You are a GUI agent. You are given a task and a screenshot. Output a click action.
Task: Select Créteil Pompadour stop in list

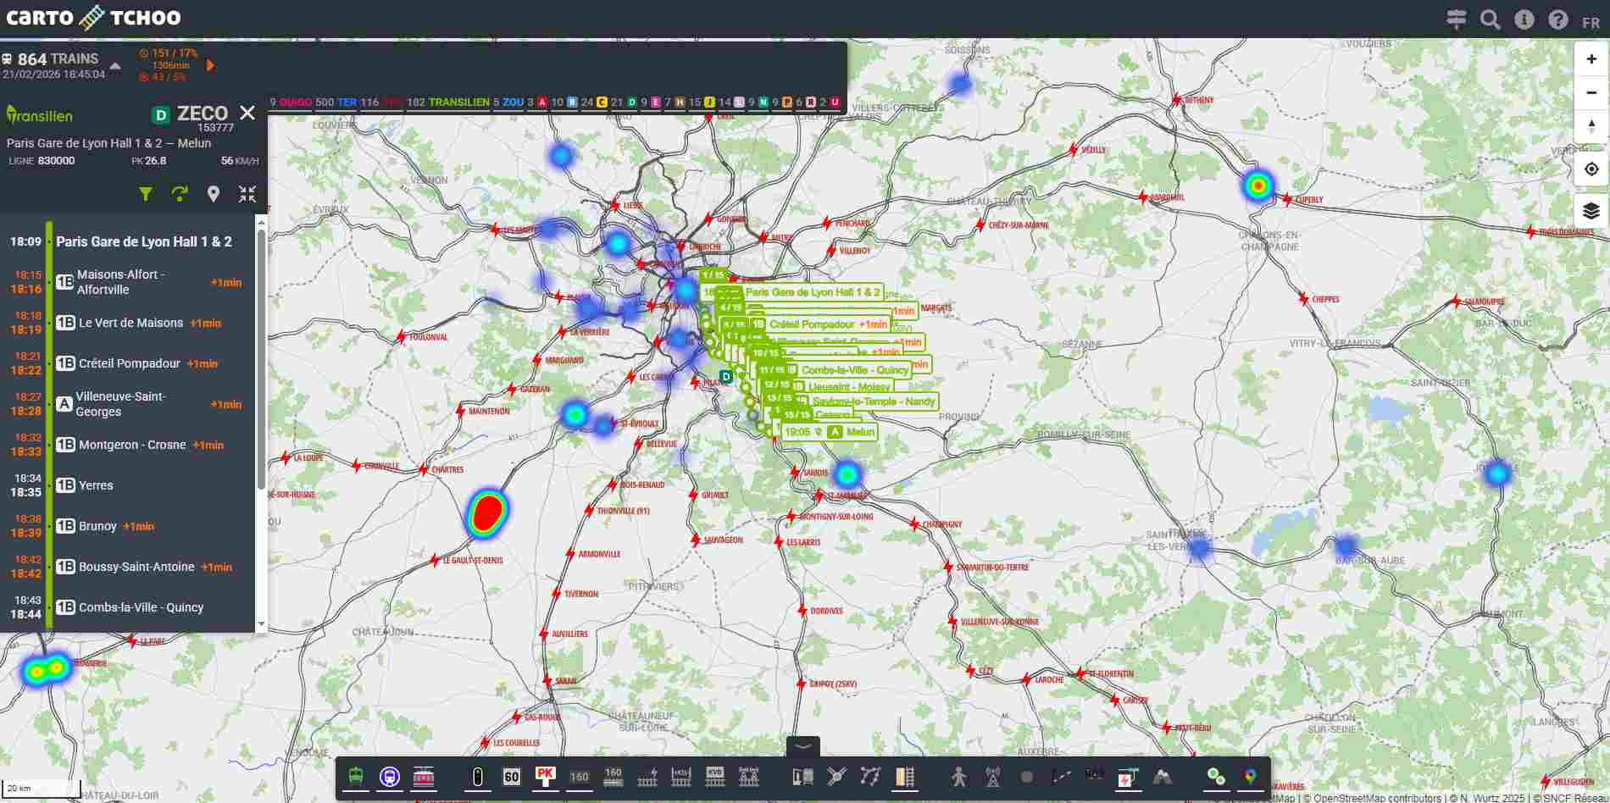[x=130, y=363]
